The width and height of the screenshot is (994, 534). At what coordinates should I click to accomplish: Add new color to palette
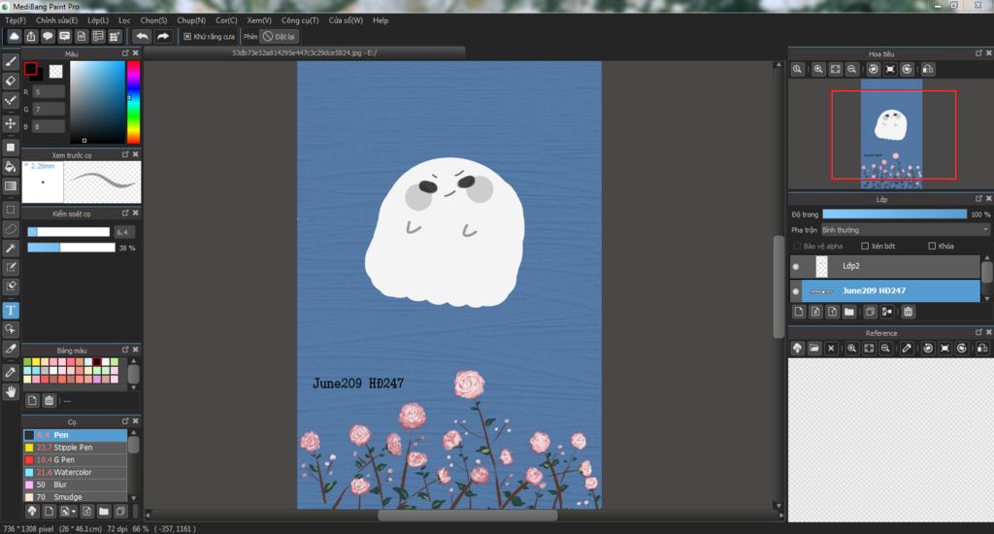[32, 401]
